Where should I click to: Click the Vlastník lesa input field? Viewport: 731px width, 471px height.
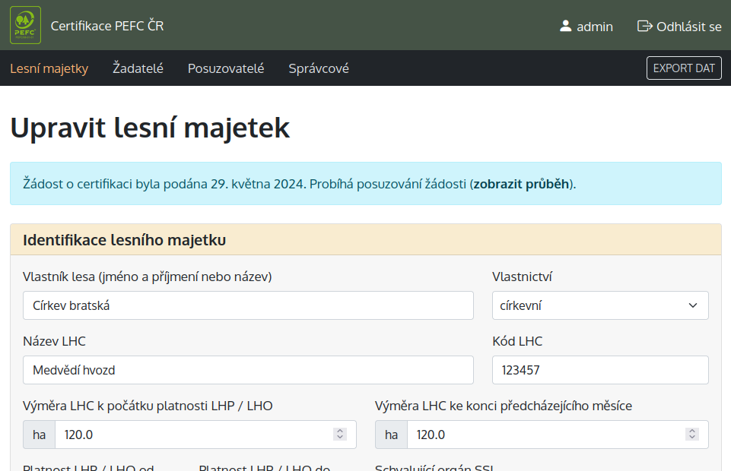(x=248, y=305)
